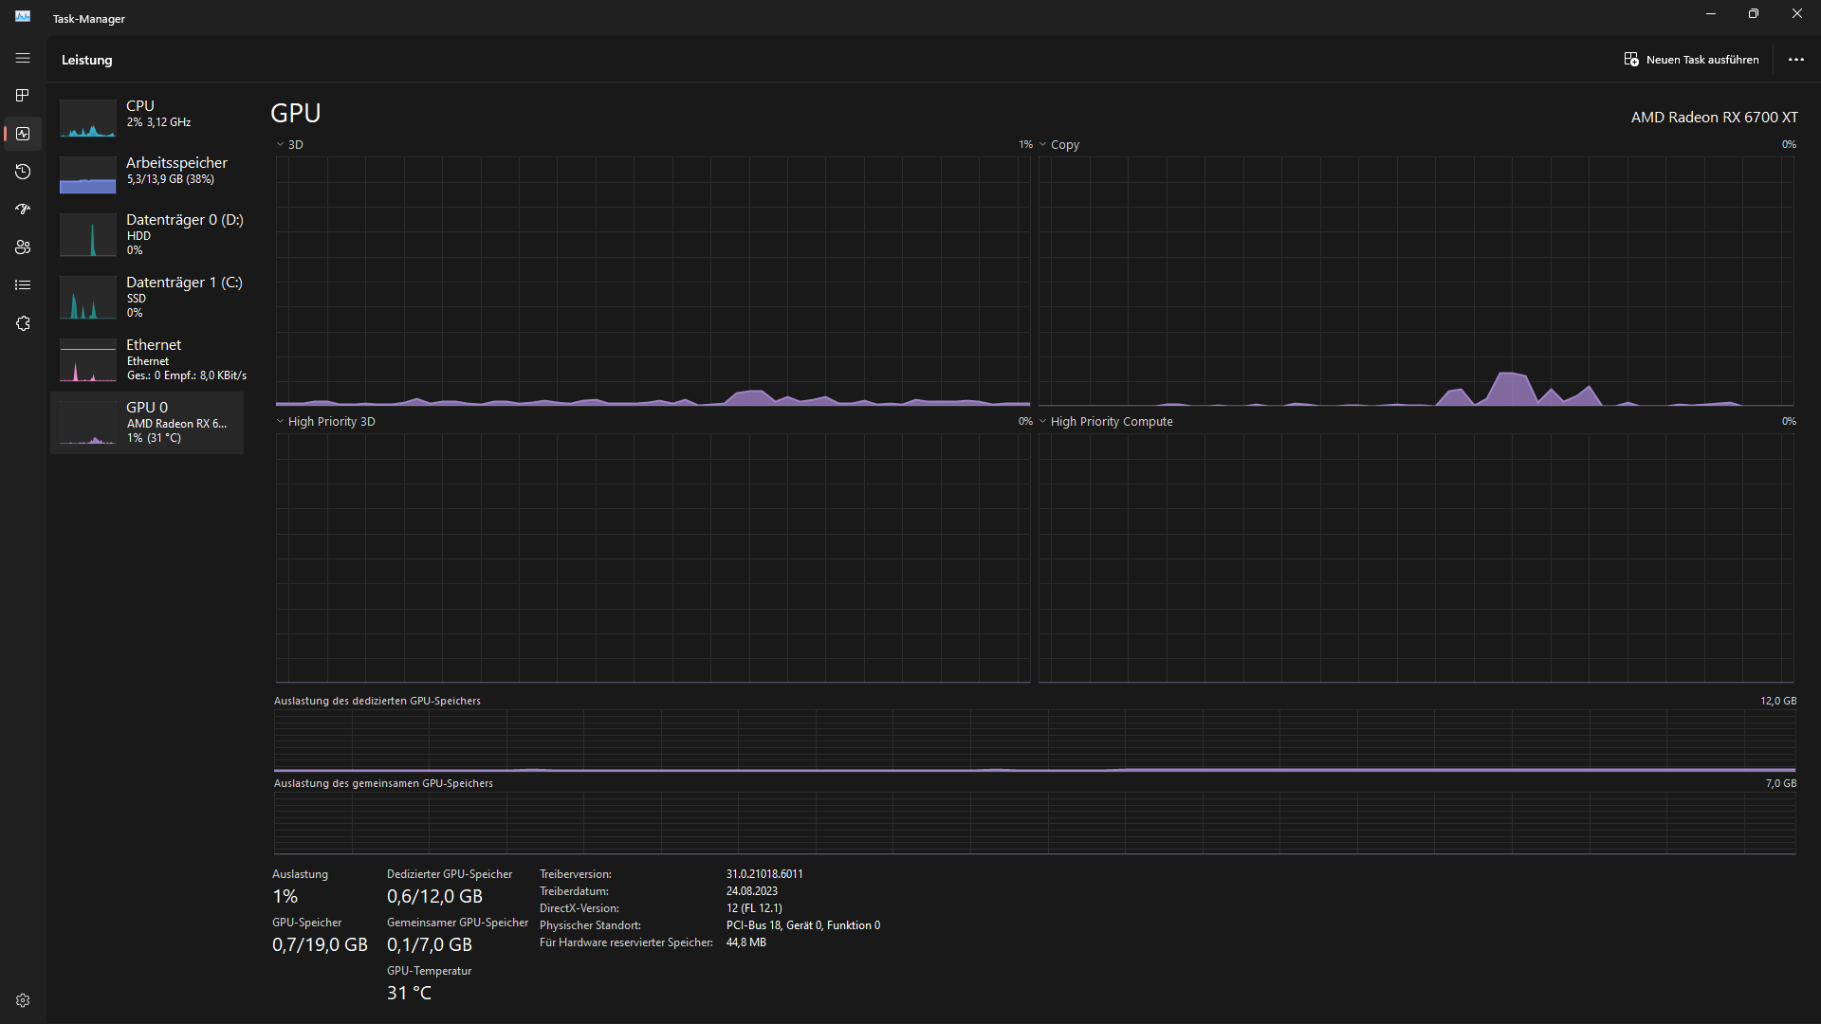Open the Details page icon
1821x1024 pixels.
point(23,285)
